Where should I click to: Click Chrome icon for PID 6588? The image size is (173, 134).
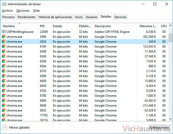pyautogui.click(x=4, y=76)
